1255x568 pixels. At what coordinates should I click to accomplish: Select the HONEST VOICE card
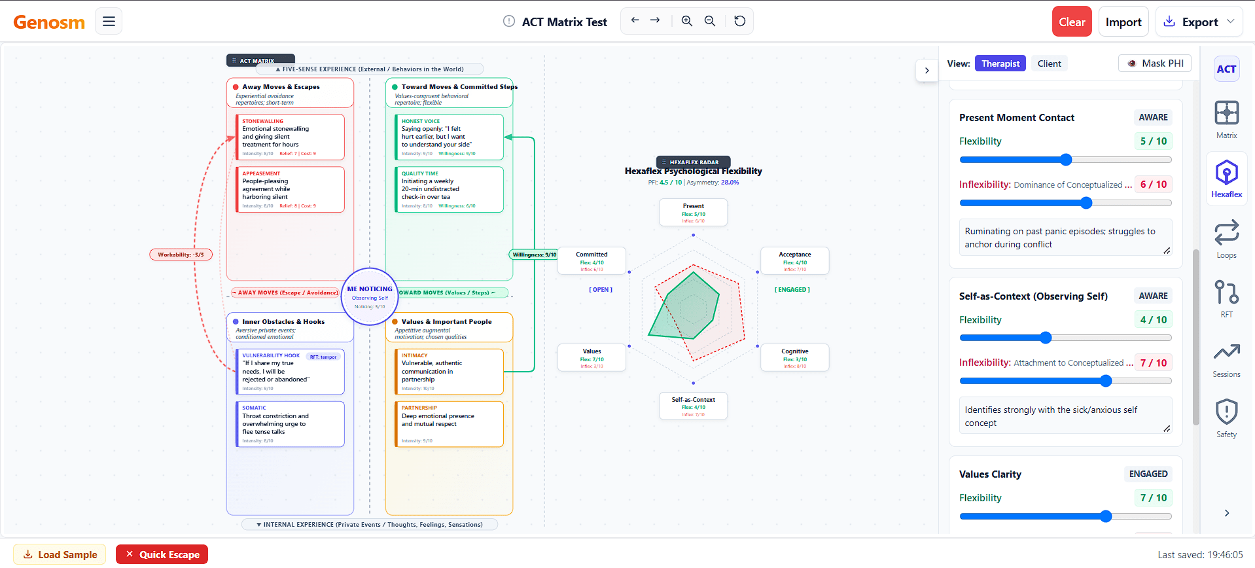(449, 137)
